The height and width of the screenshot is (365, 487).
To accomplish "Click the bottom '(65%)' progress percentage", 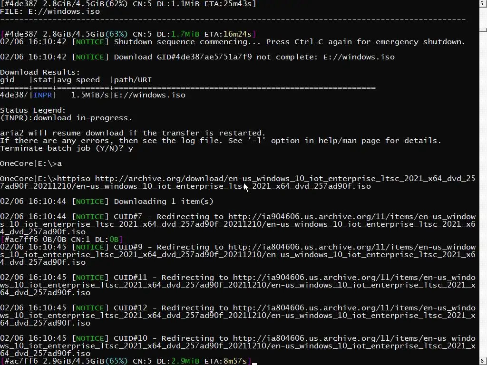I will [116, 361].
